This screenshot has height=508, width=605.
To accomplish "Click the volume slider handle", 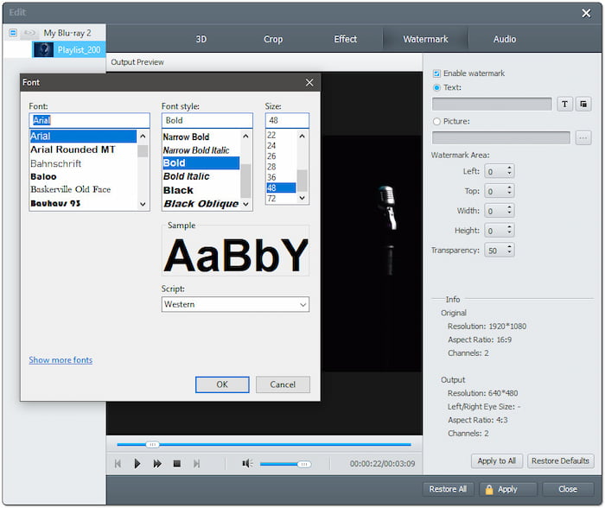I will coord(303,464).
